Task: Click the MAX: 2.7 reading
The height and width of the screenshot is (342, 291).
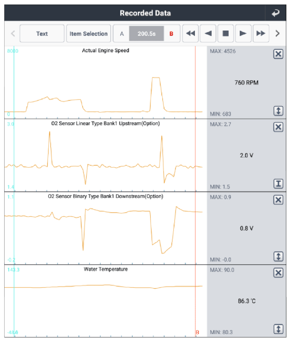Action: point(220,124)
